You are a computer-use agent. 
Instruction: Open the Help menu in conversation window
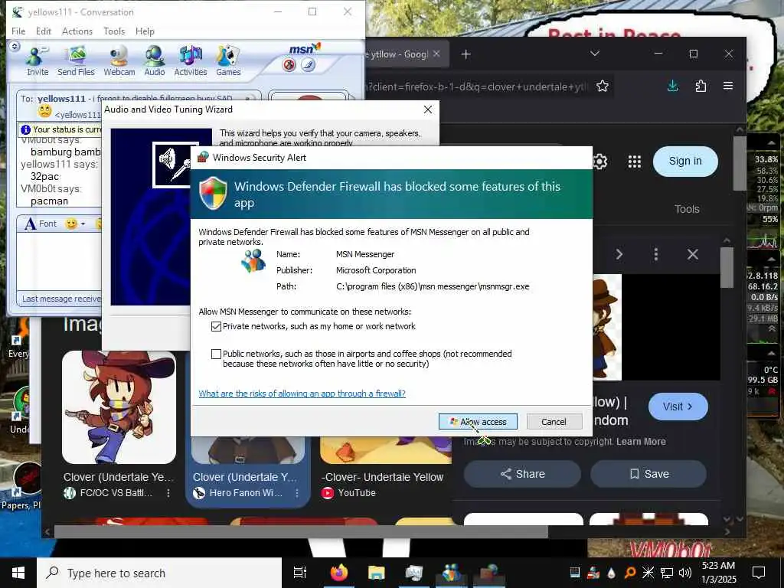coord(145,31)
